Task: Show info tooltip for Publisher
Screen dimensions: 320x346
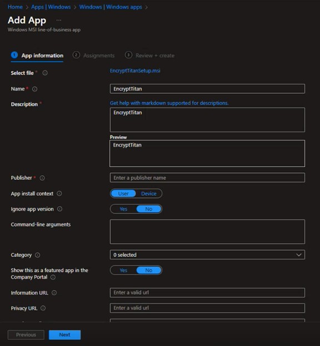Action: point(42,178)
